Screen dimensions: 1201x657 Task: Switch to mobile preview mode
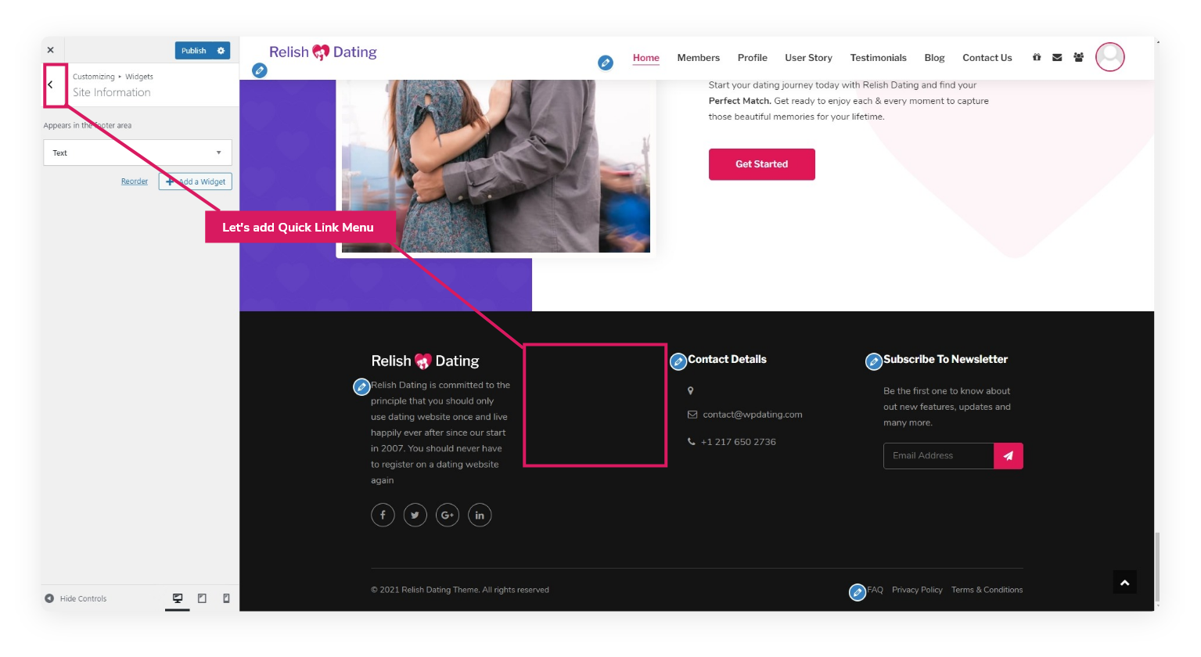(226, 598)
